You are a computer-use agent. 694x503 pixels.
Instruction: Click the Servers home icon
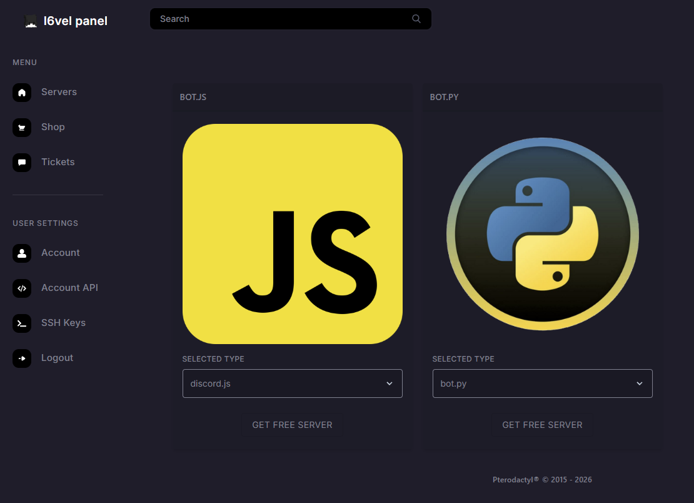coord(22,93)
